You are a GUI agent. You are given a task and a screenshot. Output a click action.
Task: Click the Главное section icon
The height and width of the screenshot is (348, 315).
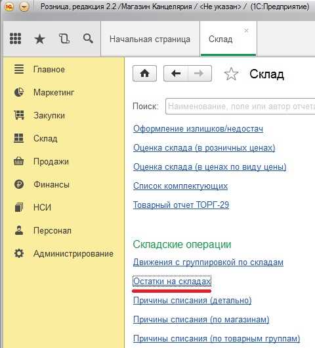19,69
